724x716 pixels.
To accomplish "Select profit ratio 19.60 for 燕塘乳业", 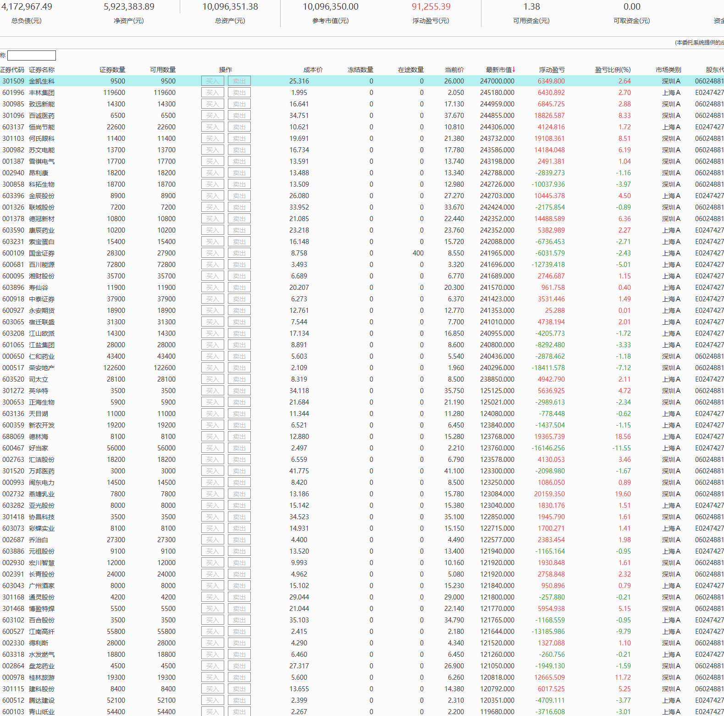I will click(x=623, y=494).
